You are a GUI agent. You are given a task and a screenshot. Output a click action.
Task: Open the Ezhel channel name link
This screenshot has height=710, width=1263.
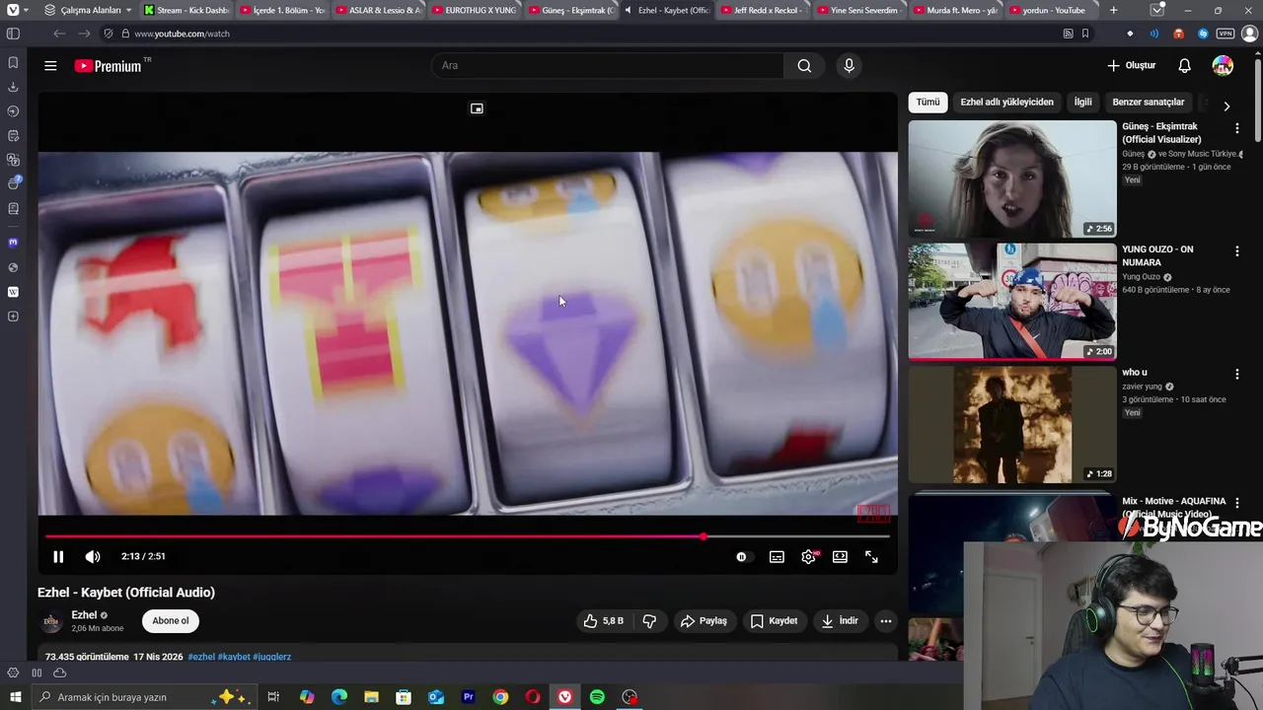84,615
